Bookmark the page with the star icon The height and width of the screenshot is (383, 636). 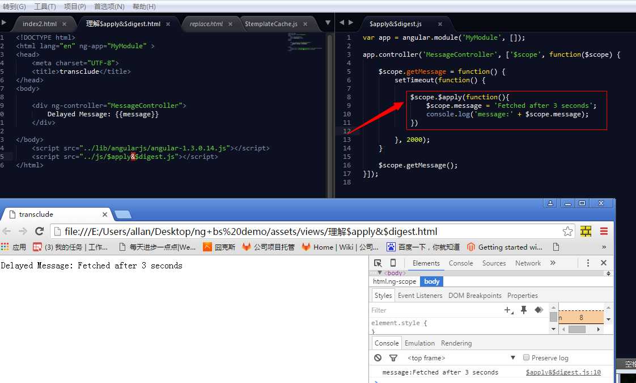click(567, 232)
